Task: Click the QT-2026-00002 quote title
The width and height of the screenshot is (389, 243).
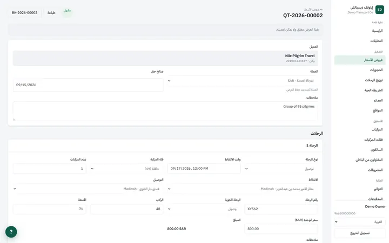Action: pos(303,15)
